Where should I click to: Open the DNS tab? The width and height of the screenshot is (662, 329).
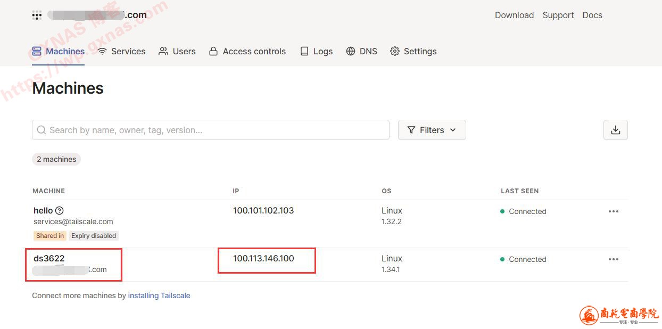coord(362,51)
